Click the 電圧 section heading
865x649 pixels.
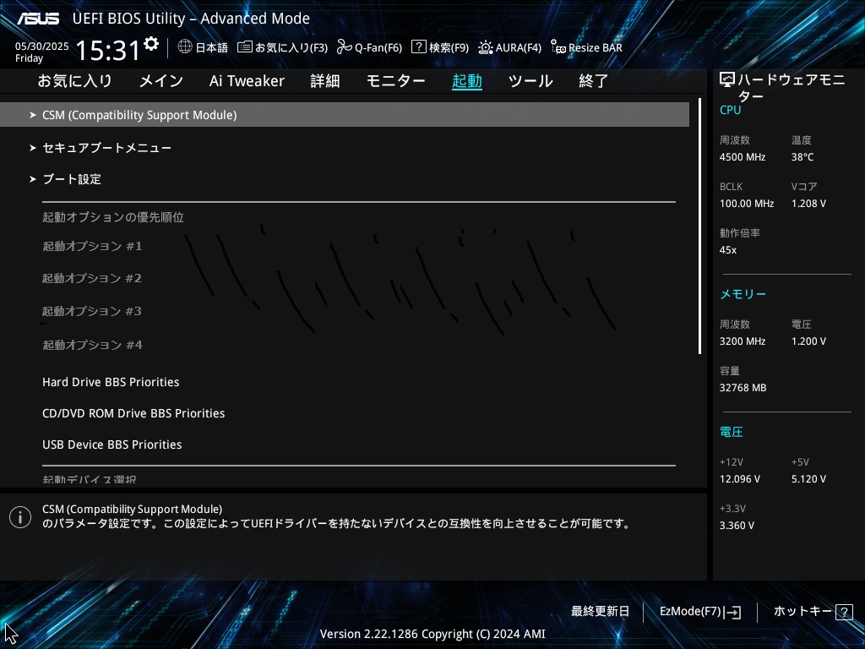(732, 432)
